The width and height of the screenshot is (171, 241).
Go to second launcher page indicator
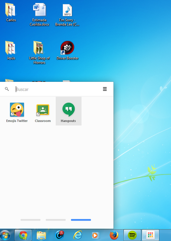pyautogui.click(x=56, y=220)
